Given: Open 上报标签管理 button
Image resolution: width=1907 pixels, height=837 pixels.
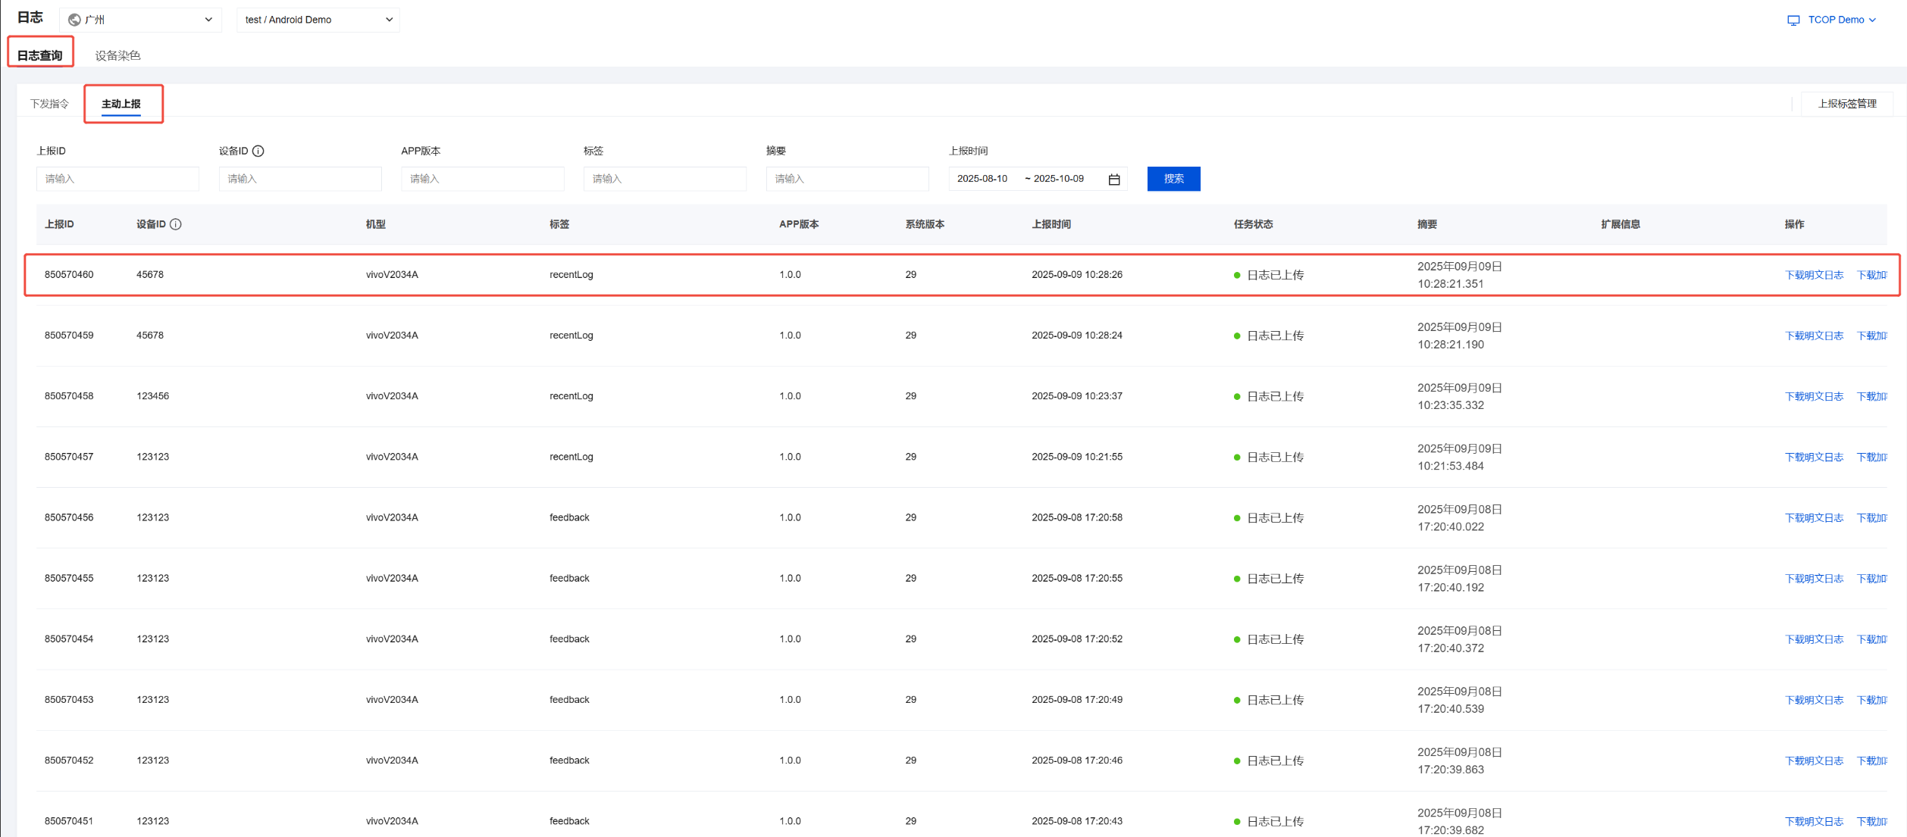Looking at the screenshot, I should 1846,104.
